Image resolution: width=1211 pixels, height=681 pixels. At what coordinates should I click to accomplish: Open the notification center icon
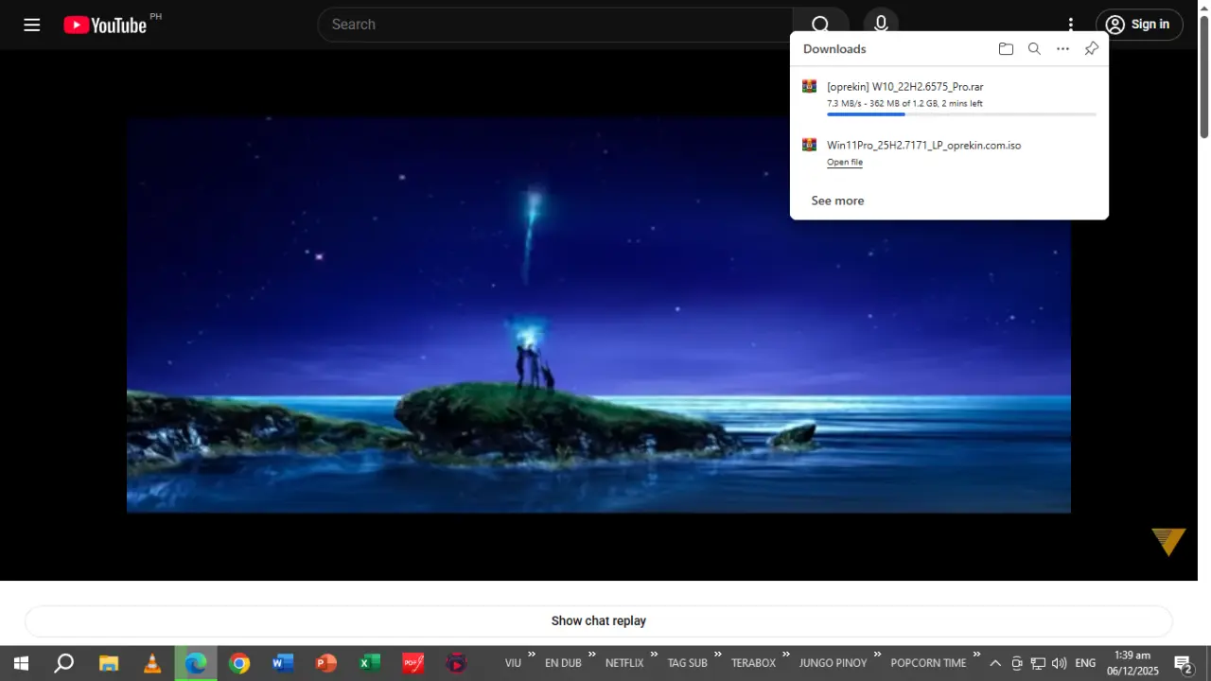pyautogui.click(x=1183, y=663)
